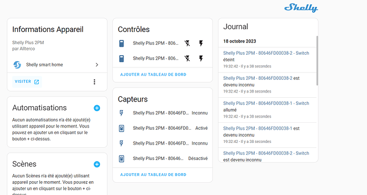The image size is (367, 195).
Task: Open the first power sensor showing Inconnu
Action: tap(163, 113)
